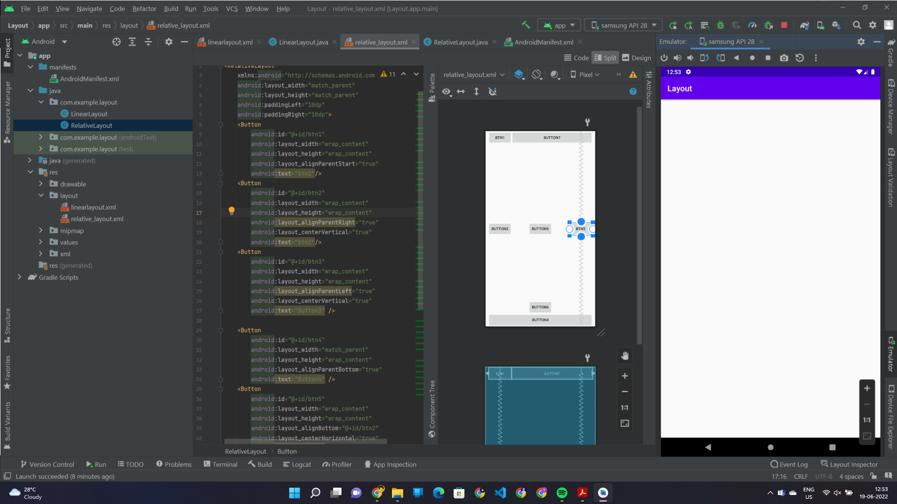Open the Event Log
897x504 pixels.
click(789, 464)
